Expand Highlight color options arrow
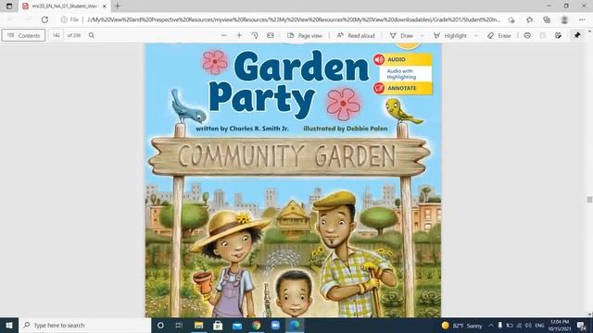Image resolution: width=593 pixels, height=333 pixels. point(476,35)
